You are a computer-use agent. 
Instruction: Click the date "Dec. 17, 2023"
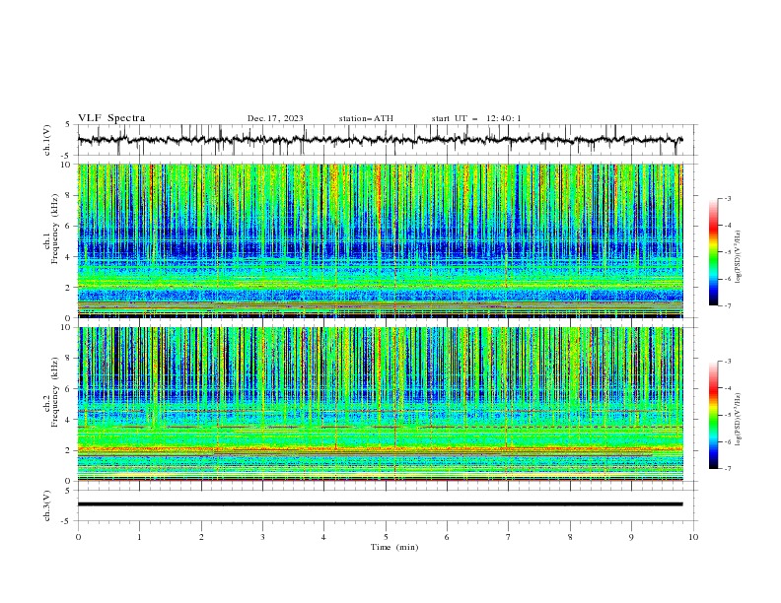[275, 118]
